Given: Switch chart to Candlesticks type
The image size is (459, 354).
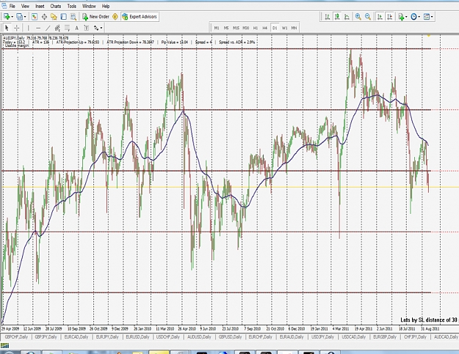Looking at the screenshot, I should point(337,17).
